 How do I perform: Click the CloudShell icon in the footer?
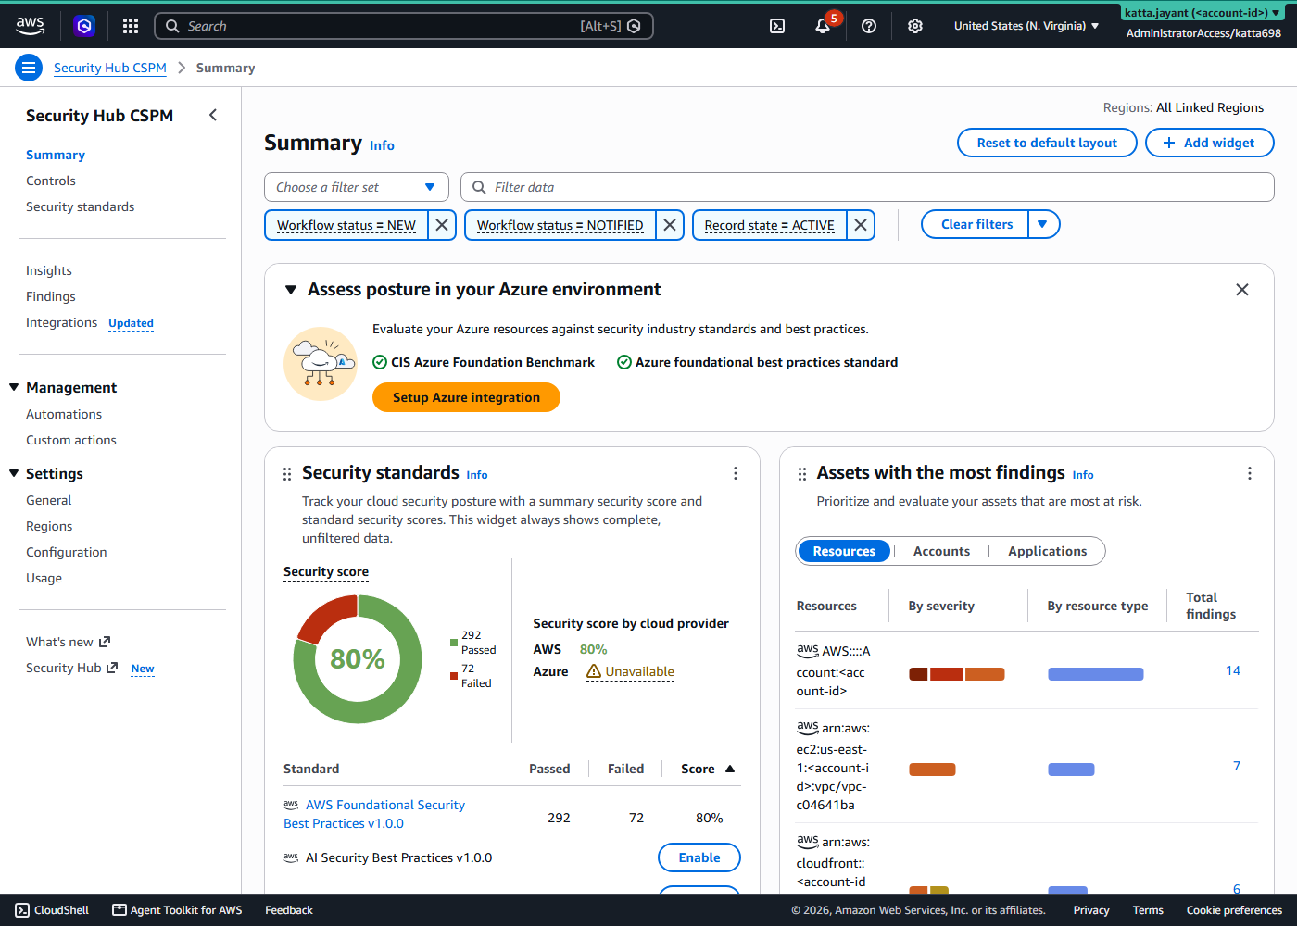click(22, 910)
